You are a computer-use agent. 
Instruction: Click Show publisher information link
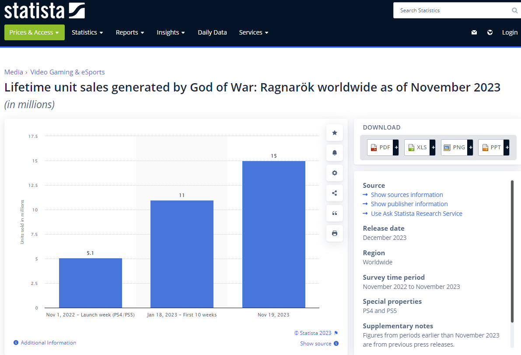click(409, 204)
